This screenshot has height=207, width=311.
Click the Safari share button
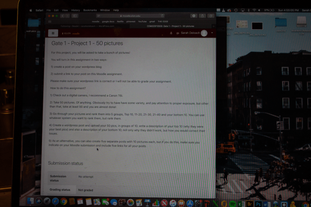[202, 16]
